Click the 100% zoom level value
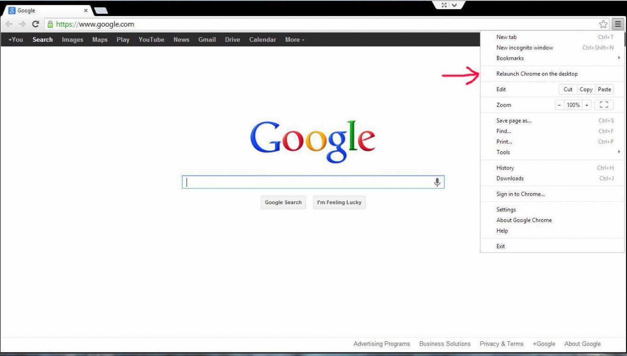 click(x=573, y=105)
